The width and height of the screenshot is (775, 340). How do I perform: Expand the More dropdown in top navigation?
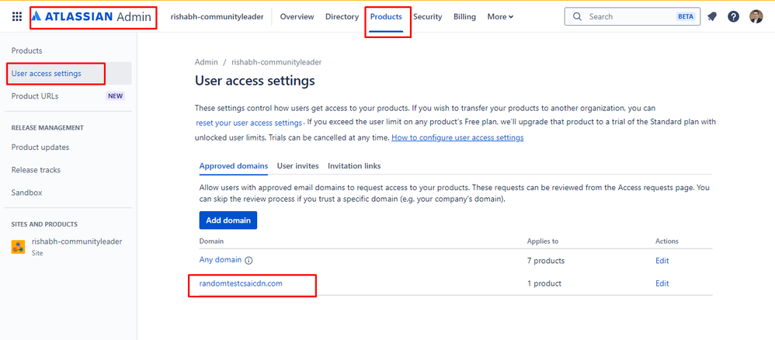[x=500, y=17]
